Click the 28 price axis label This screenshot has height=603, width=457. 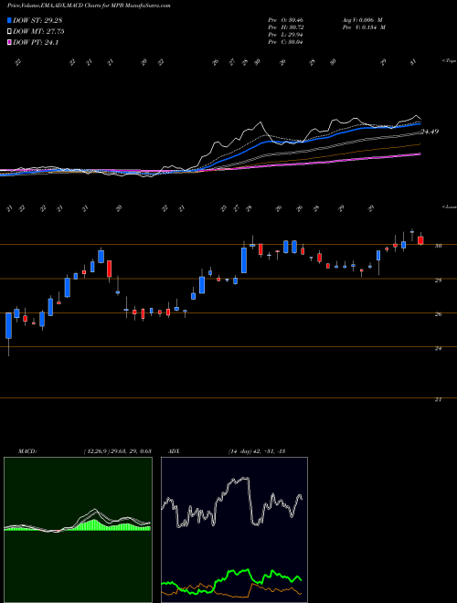(438, 280)
